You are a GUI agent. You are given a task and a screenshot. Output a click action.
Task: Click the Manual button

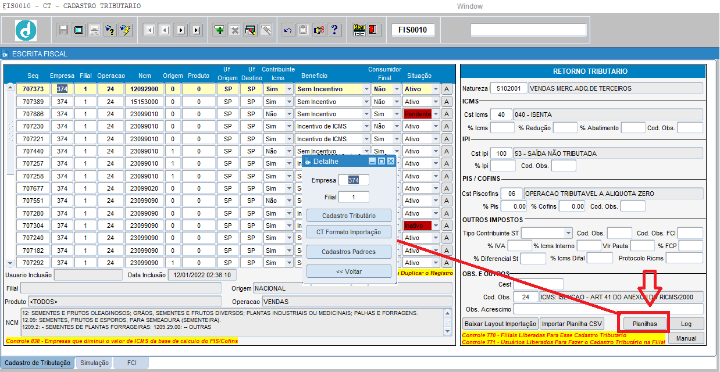click(686, 338)
